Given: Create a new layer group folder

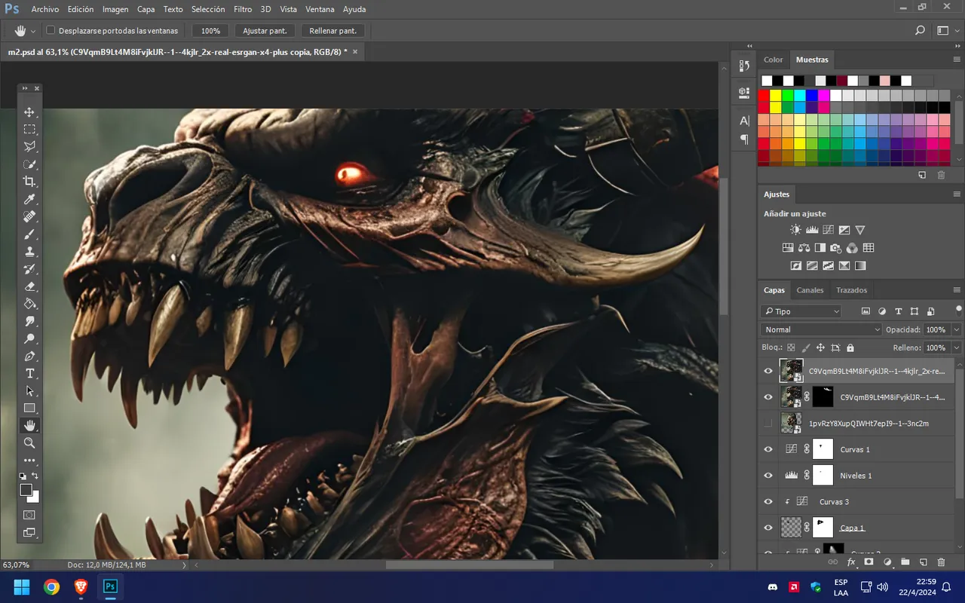Looking at the screenshot, I should [905, 562].
